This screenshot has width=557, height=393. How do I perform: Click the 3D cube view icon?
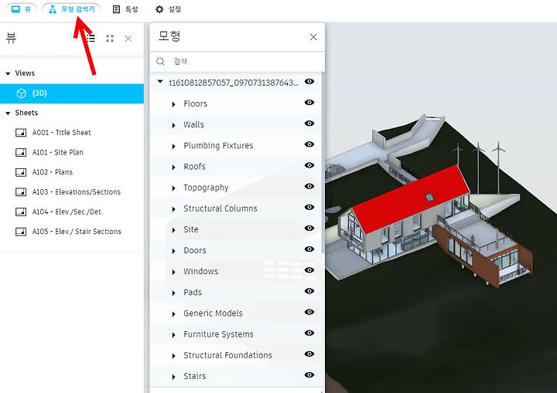click(x=22, y=93)
